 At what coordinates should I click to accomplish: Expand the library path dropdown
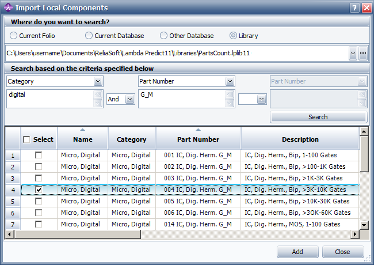pyautogui.click(x=353, y=53)
